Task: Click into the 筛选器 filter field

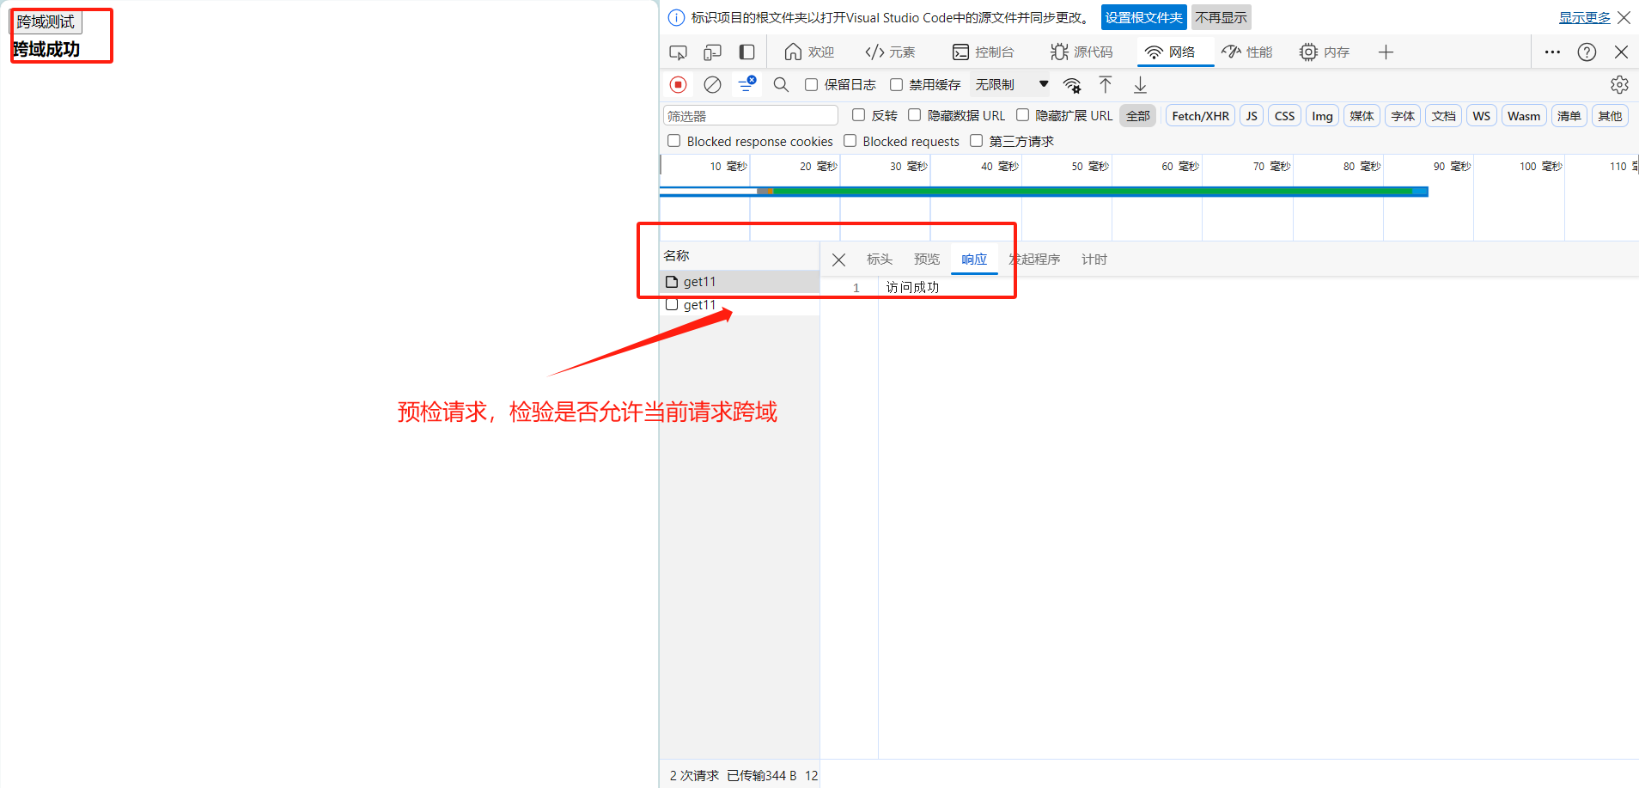Action: click(750, 116)
